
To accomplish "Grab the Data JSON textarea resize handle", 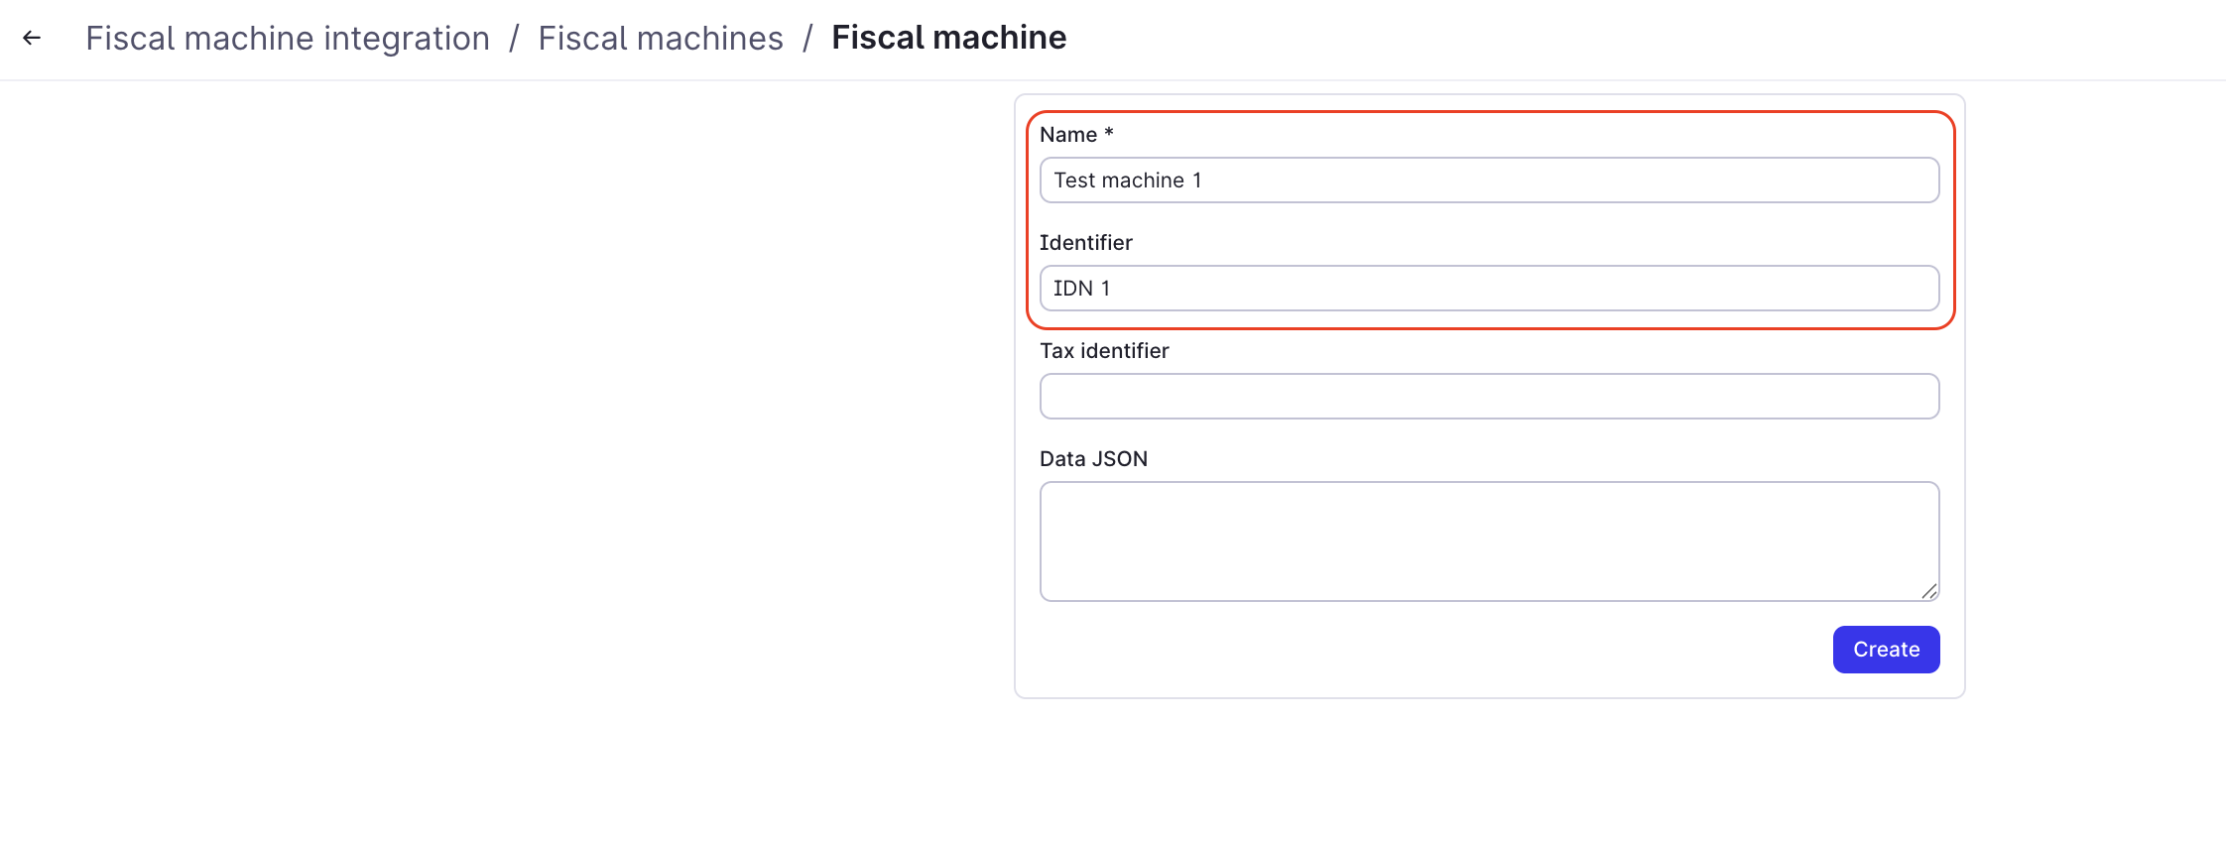I will coord(1928,591).
